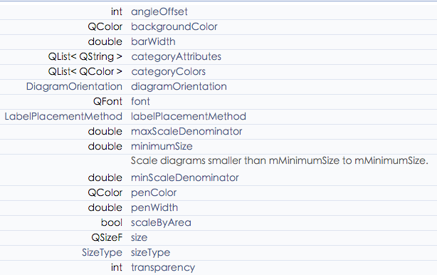The width and height of the screenshot is (437, 275).
Task: Follow the labelPlacementMethod attribute link
Action: 189,116
